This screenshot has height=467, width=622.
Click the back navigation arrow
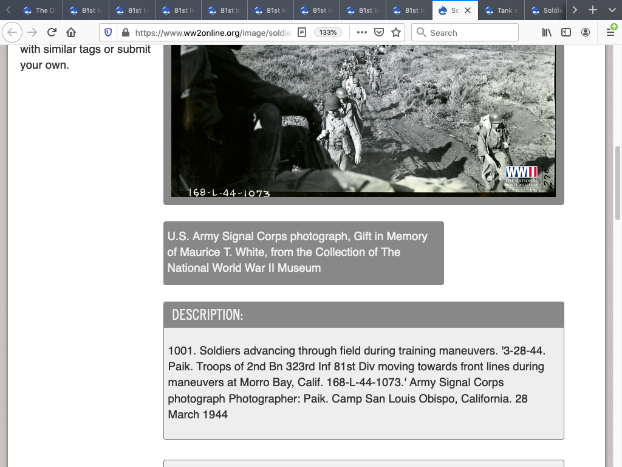[x=13, y=32]
